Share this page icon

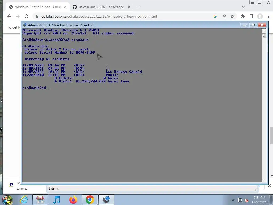point(224,16)
